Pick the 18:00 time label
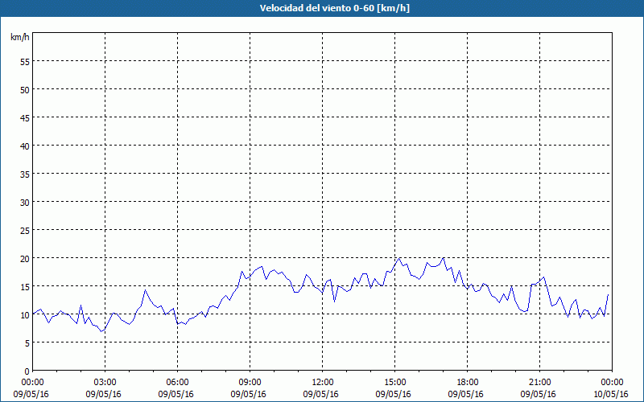Image resolution: width=644 pixels, height=402 pixels. tap(467, 382)
